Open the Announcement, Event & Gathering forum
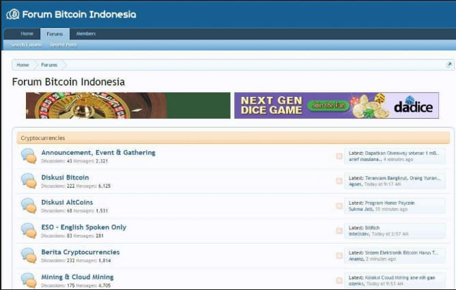 pos(98,153)
